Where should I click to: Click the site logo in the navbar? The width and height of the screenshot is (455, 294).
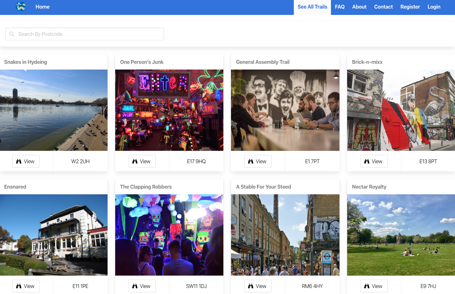21,6
